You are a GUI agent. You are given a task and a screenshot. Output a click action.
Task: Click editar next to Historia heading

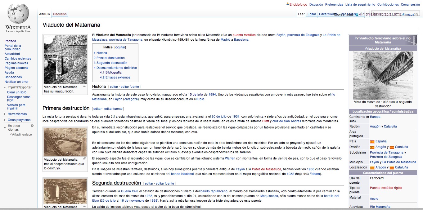pyautogui.click(x=114, y=87)
